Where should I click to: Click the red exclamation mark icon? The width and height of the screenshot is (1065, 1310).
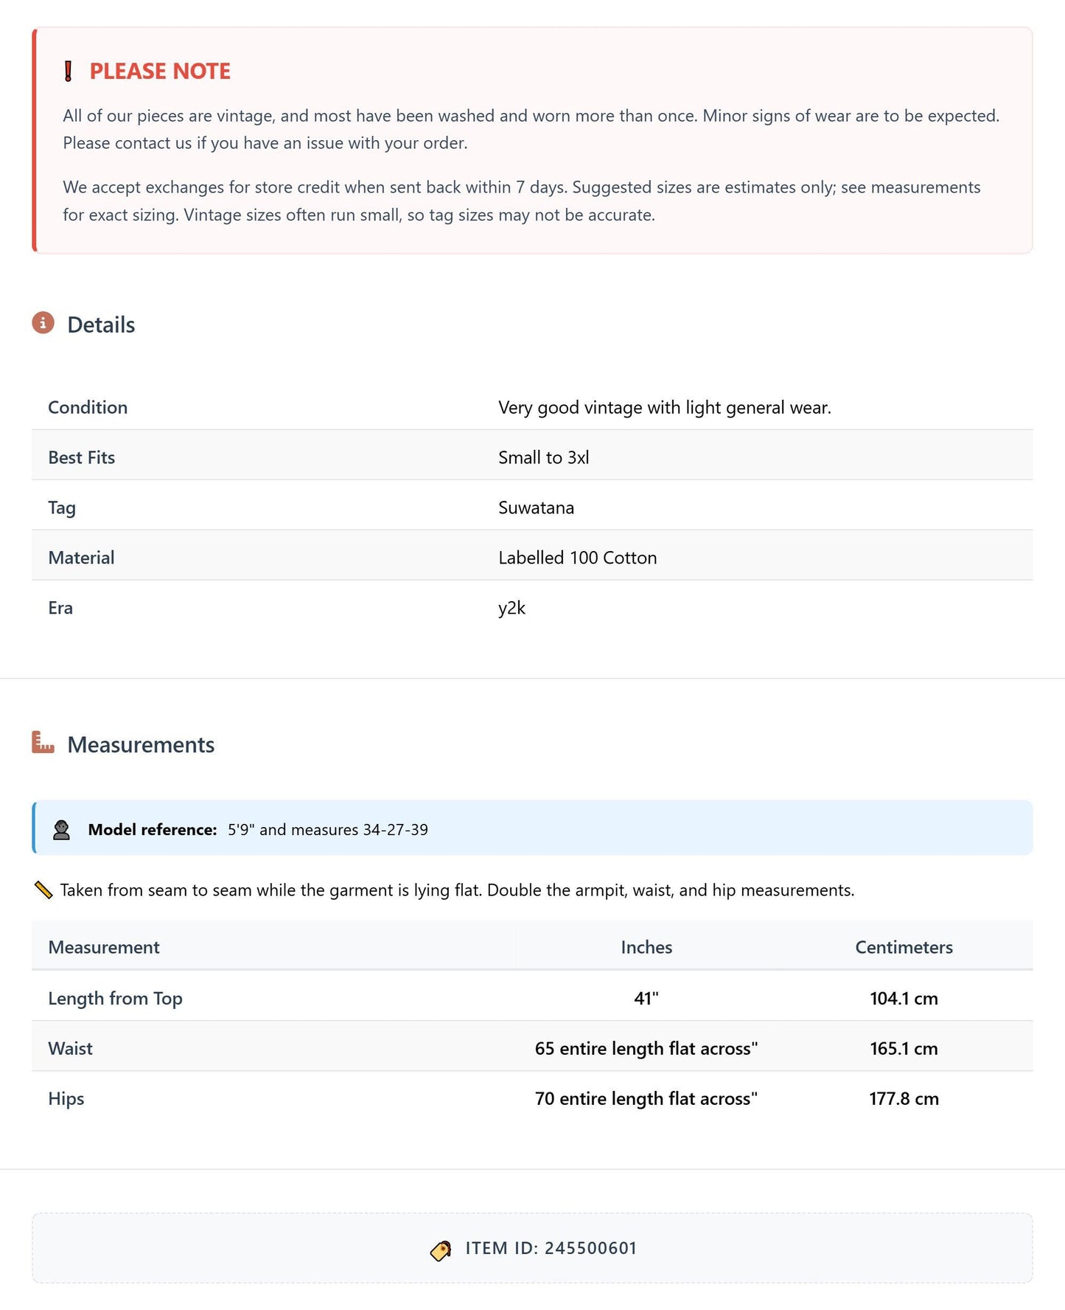click(69, 72)
